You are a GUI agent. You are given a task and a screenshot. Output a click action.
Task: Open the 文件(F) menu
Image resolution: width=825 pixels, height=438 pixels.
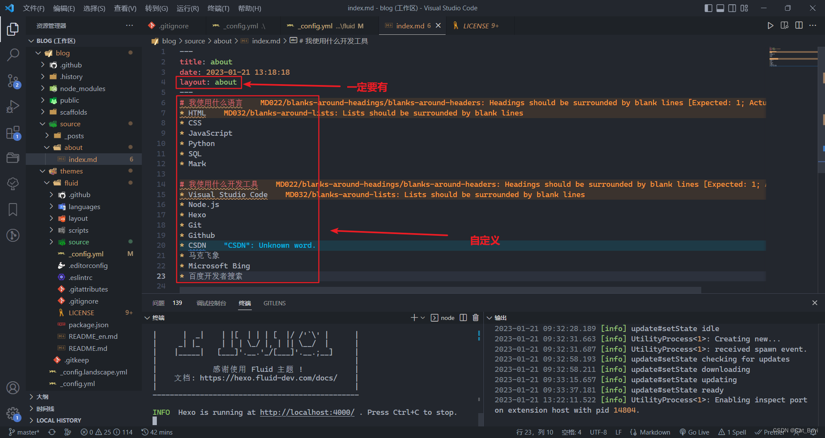coord(34,8)
